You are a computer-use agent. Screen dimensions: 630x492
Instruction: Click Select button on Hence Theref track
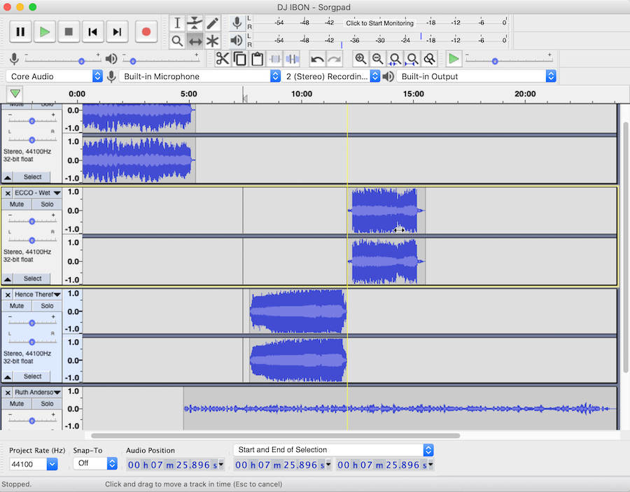[32, 377]
